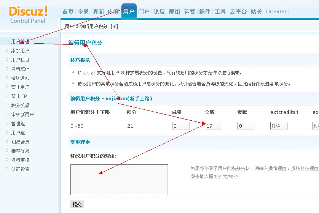The image size is (319, 213).
Task: Select the 用户 top tab
Action: pos(129,11)
